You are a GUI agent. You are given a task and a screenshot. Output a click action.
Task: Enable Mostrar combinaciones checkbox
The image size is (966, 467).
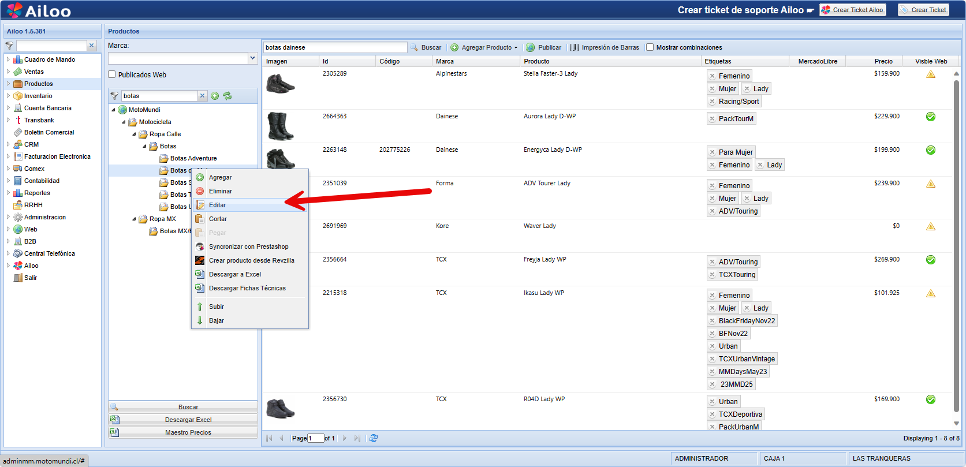pos(650,47)
